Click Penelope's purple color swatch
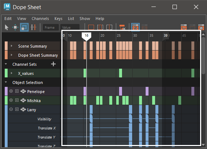Screen dimensions: 207x149 pos(6,91)
